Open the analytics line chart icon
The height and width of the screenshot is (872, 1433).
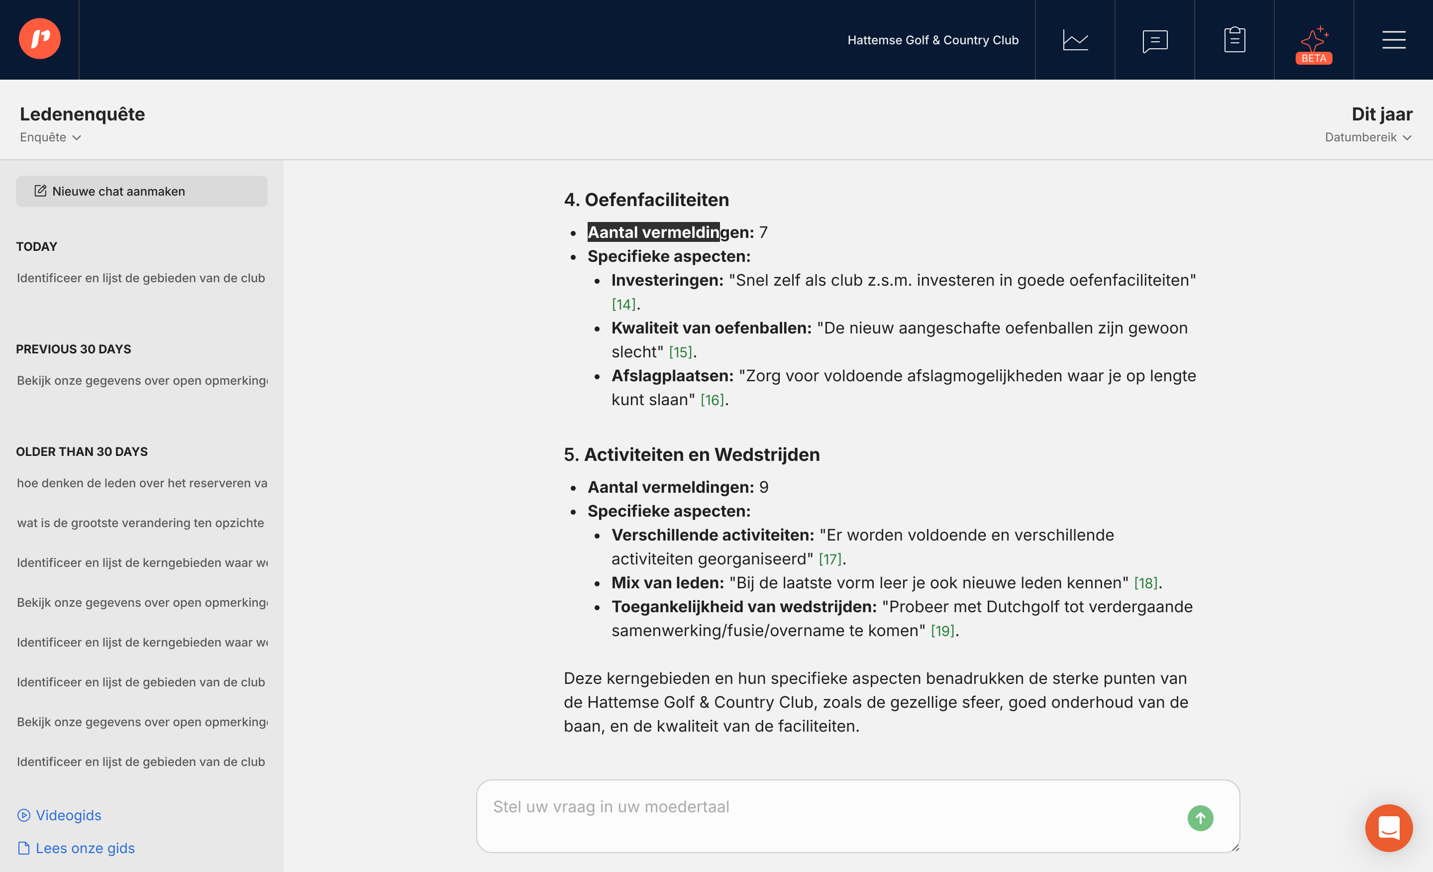coord(1075,39)
